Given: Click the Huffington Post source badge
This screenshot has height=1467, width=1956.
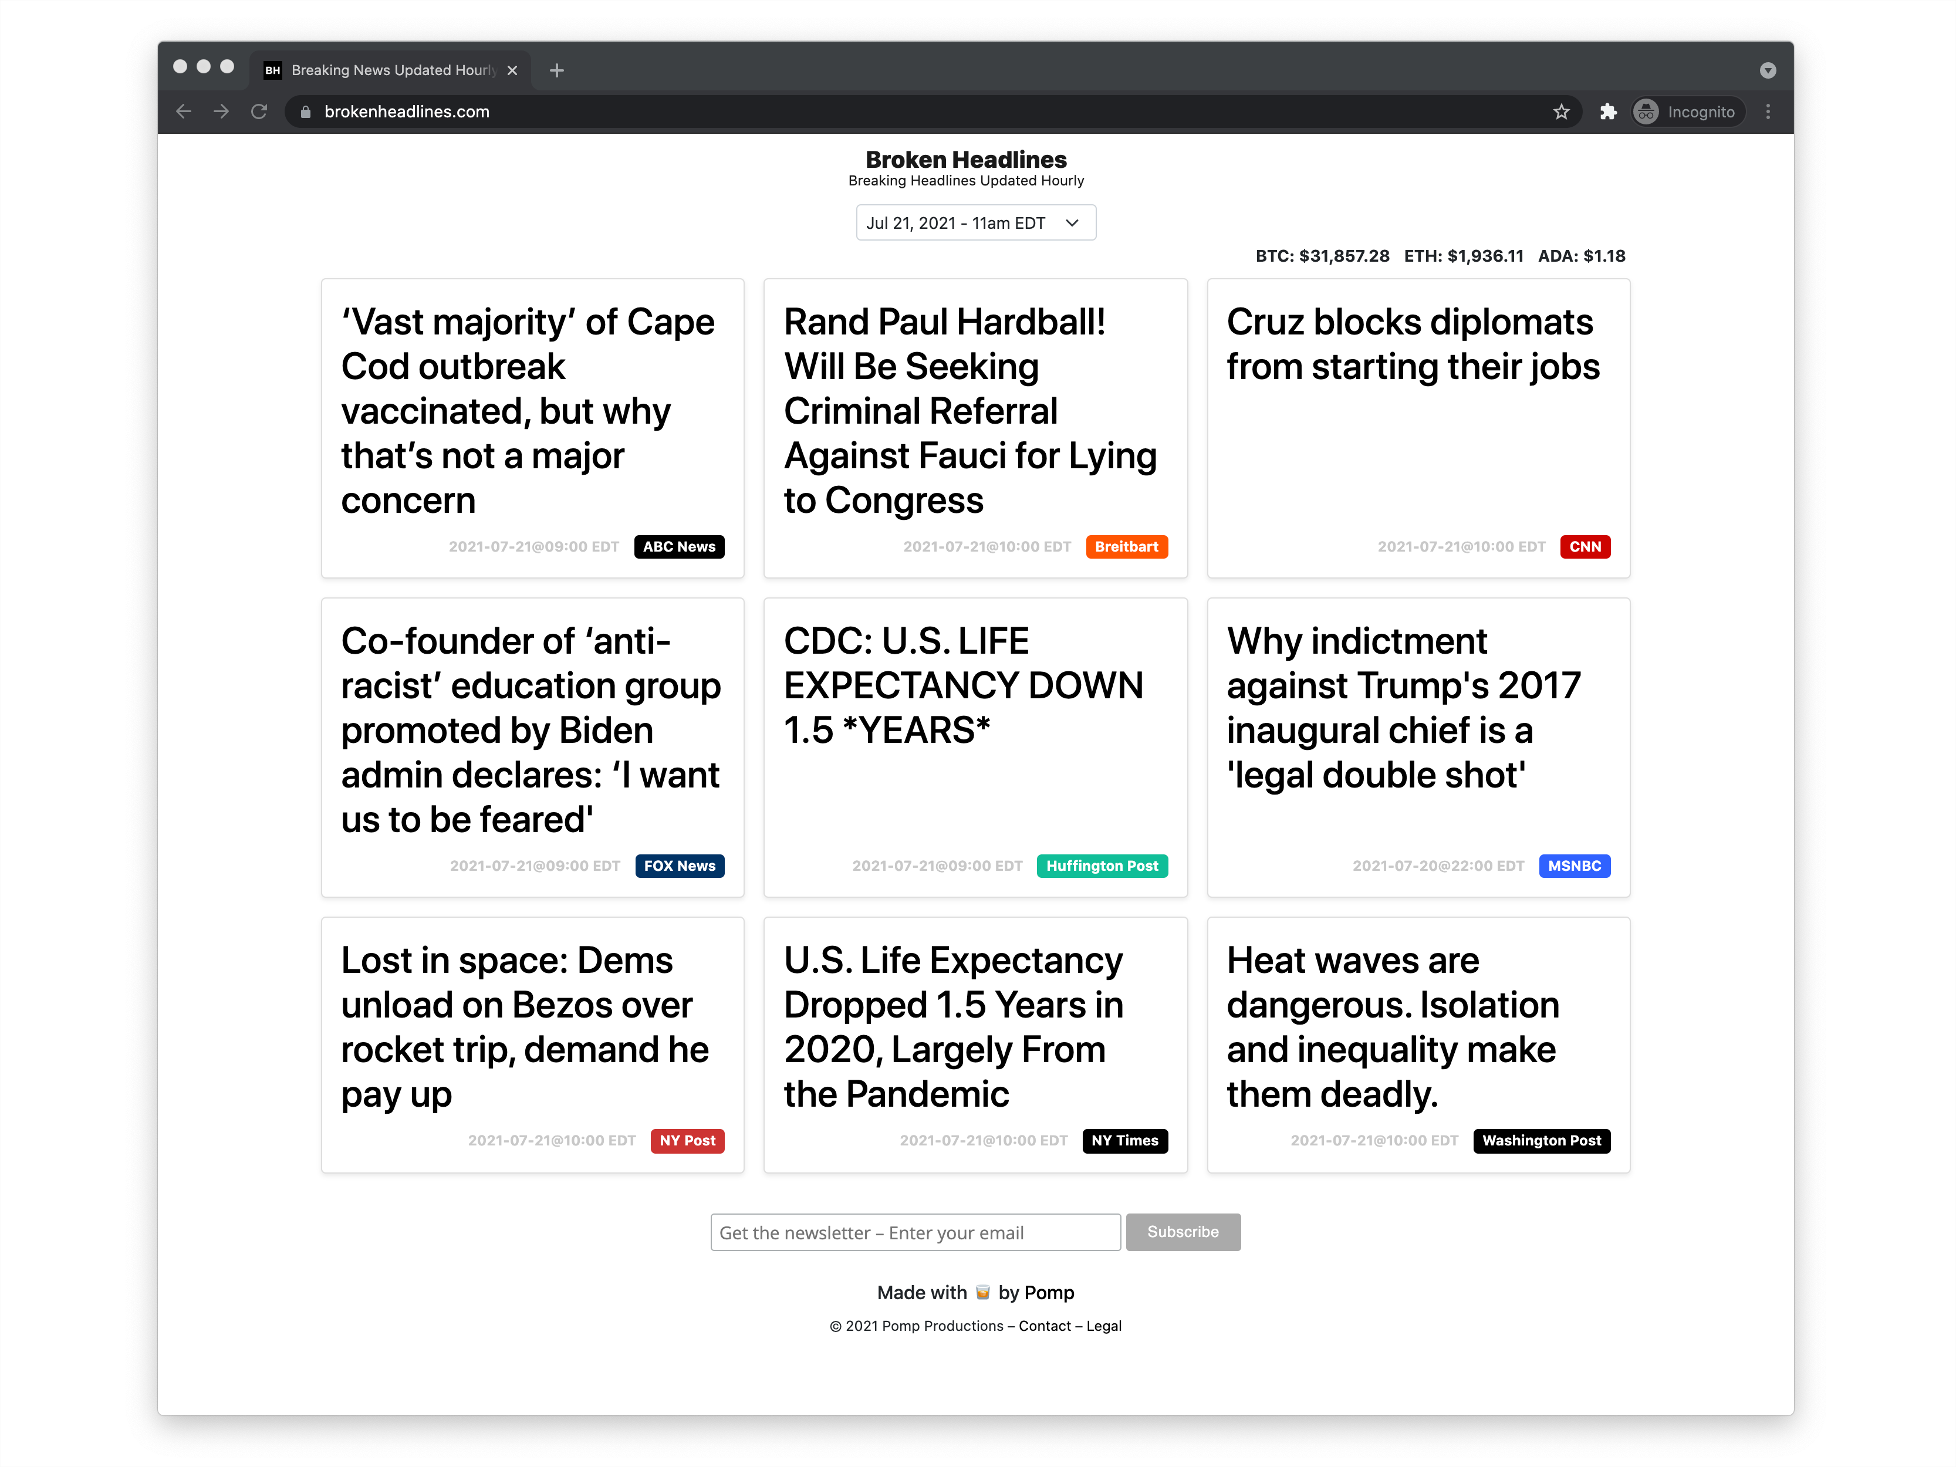Looking at the screenshot, I should pyautogui.click(x=1102, y=866).
